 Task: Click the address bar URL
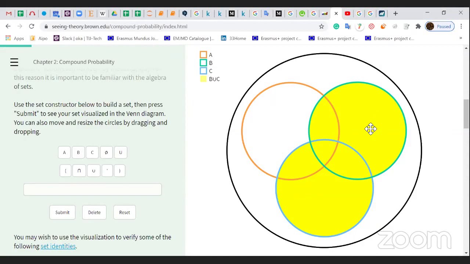(120, 26)
